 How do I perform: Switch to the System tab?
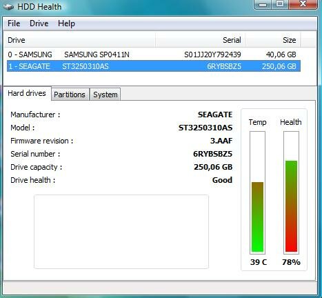pos(105,95)
